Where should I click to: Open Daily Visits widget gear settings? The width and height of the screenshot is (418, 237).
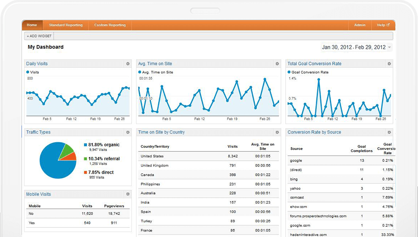(128, 64)
